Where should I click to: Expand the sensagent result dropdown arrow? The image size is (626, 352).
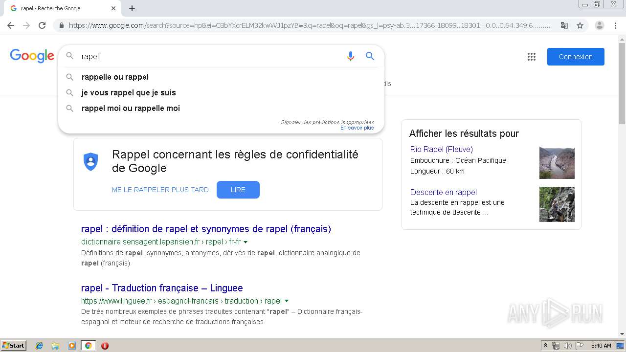[246, 242]
